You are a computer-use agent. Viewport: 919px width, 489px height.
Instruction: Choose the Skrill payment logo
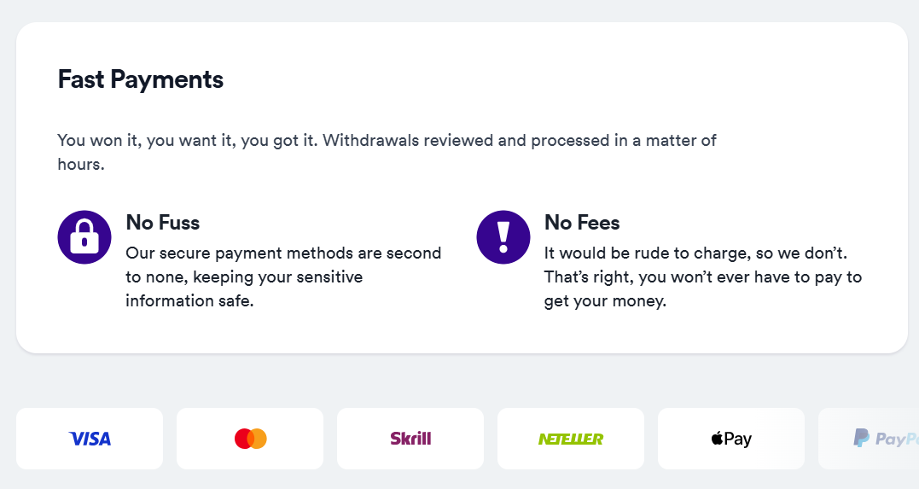point(410,439)
